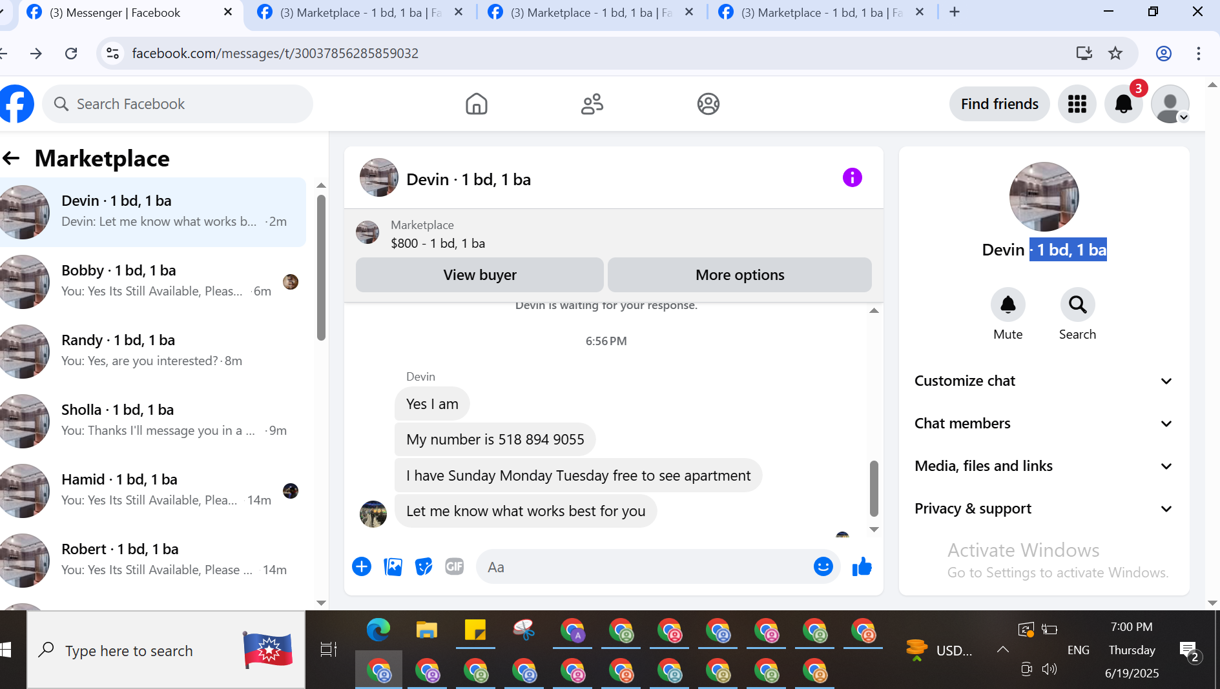Go to the Home feed icon
This screenshot has height=689, width=1220.
pos(477,104)
